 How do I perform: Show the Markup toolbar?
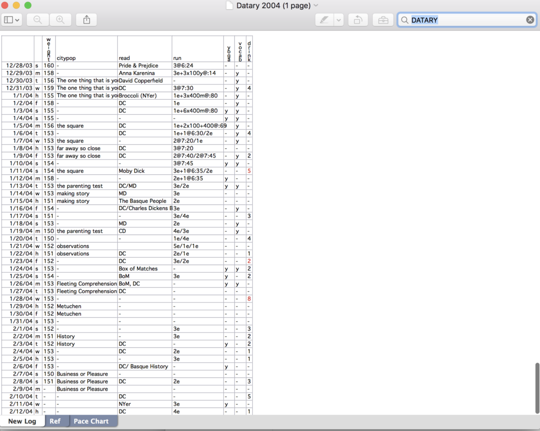(383, 20)
